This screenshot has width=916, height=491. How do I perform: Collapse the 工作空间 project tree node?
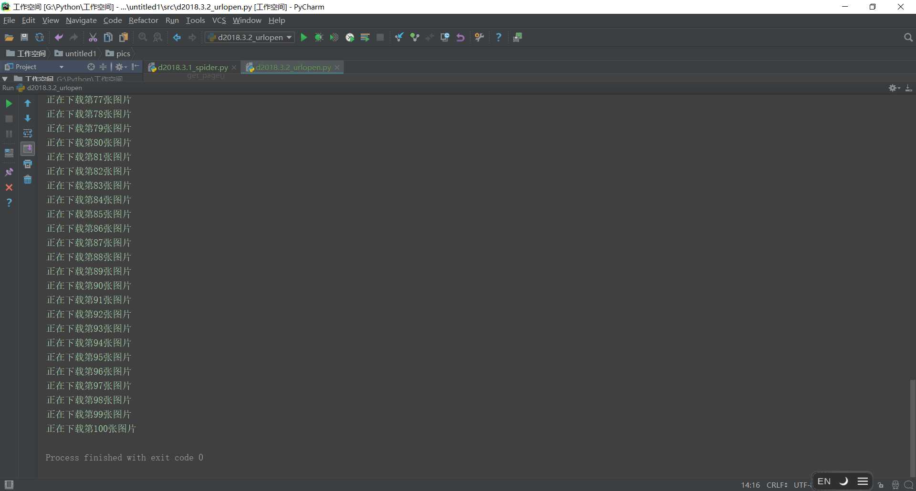(5, 79)
